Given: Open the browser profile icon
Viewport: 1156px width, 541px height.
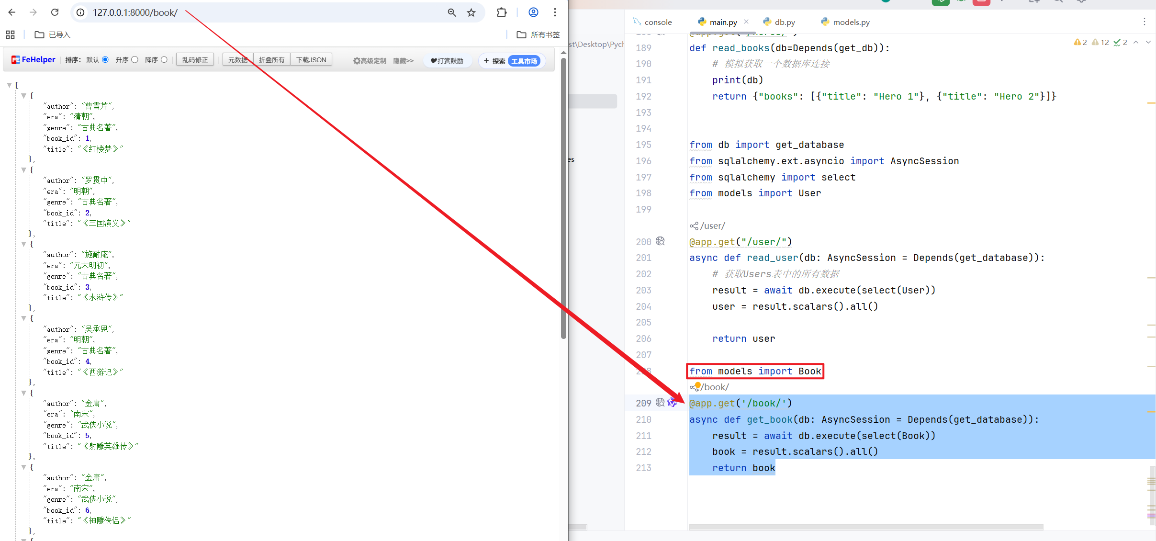Looking at the screenshot, I should pyautogui.click(x=533, y=12).
